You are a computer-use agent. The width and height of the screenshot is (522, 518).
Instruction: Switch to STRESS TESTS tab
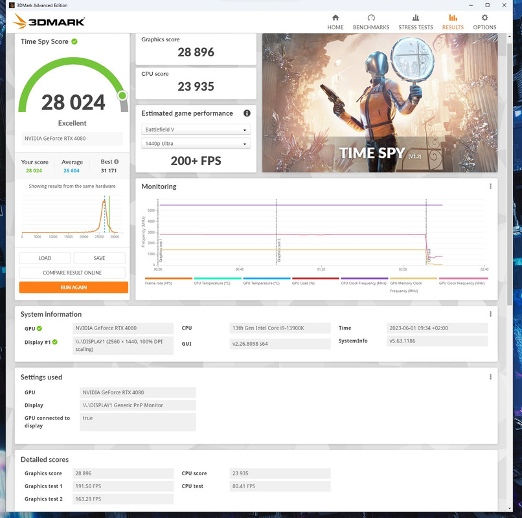coord(416,22)
